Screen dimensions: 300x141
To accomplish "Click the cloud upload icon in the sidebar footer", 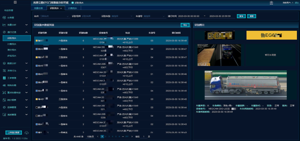I will click(x=27, y=133).
